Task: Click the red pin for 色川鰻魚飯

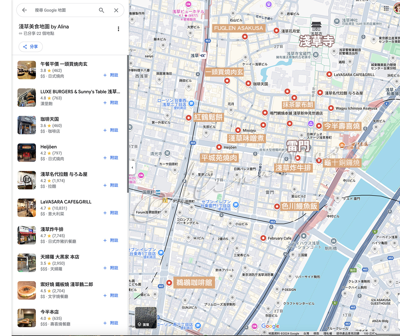Action: [x=277, y=206]
